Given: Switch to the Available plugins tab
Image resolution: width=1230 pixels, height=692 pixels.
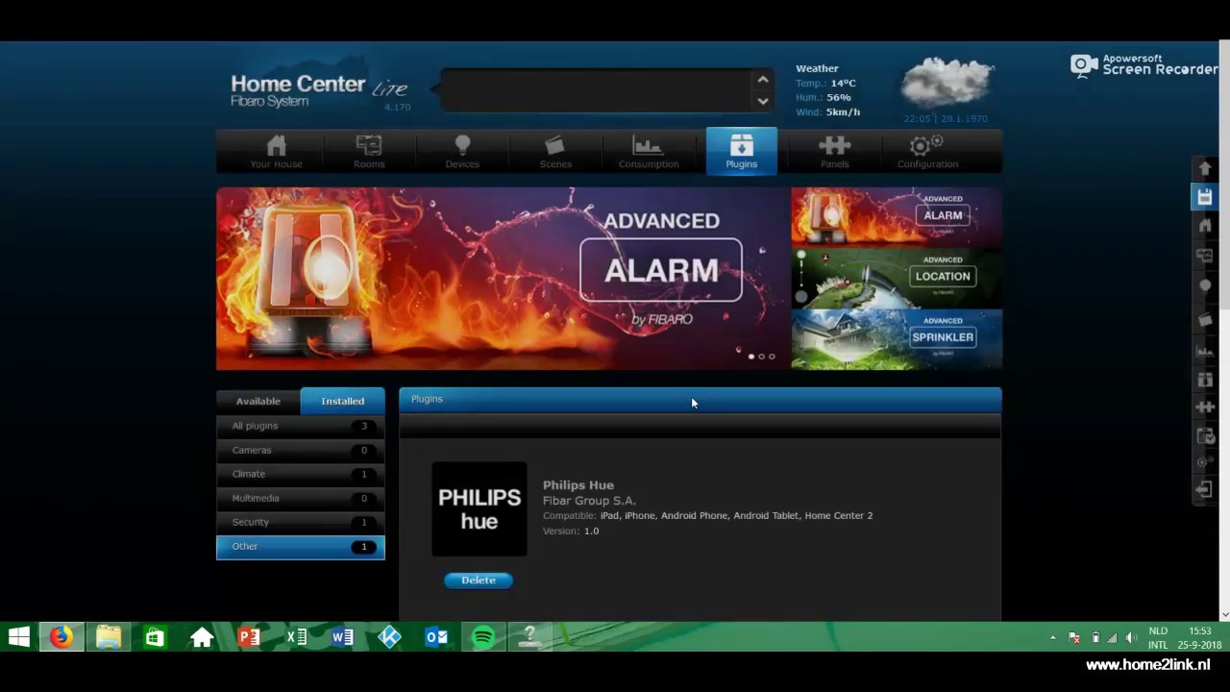Looking at the screenshot, I should click(x=258, y=401).
